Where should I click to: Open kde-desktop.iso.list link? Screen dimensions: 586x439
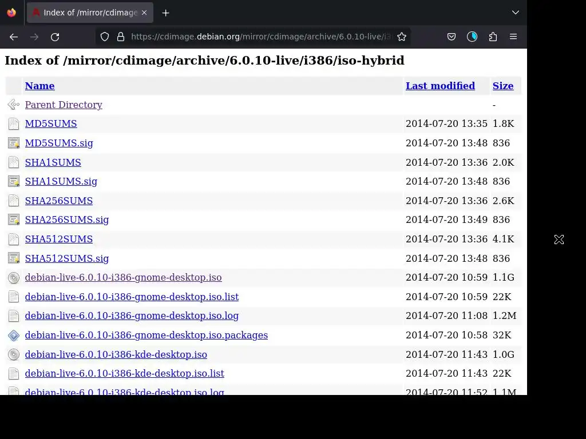(x=124, y=374)
